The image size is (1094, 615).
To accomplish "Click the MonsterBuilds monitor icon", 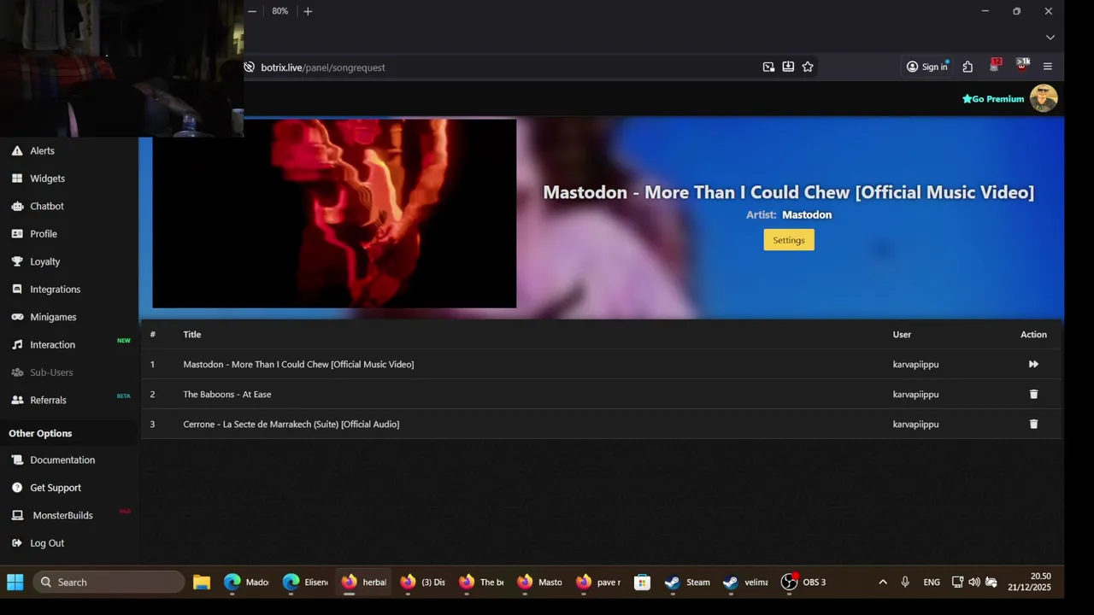I will tap(17, 515).
